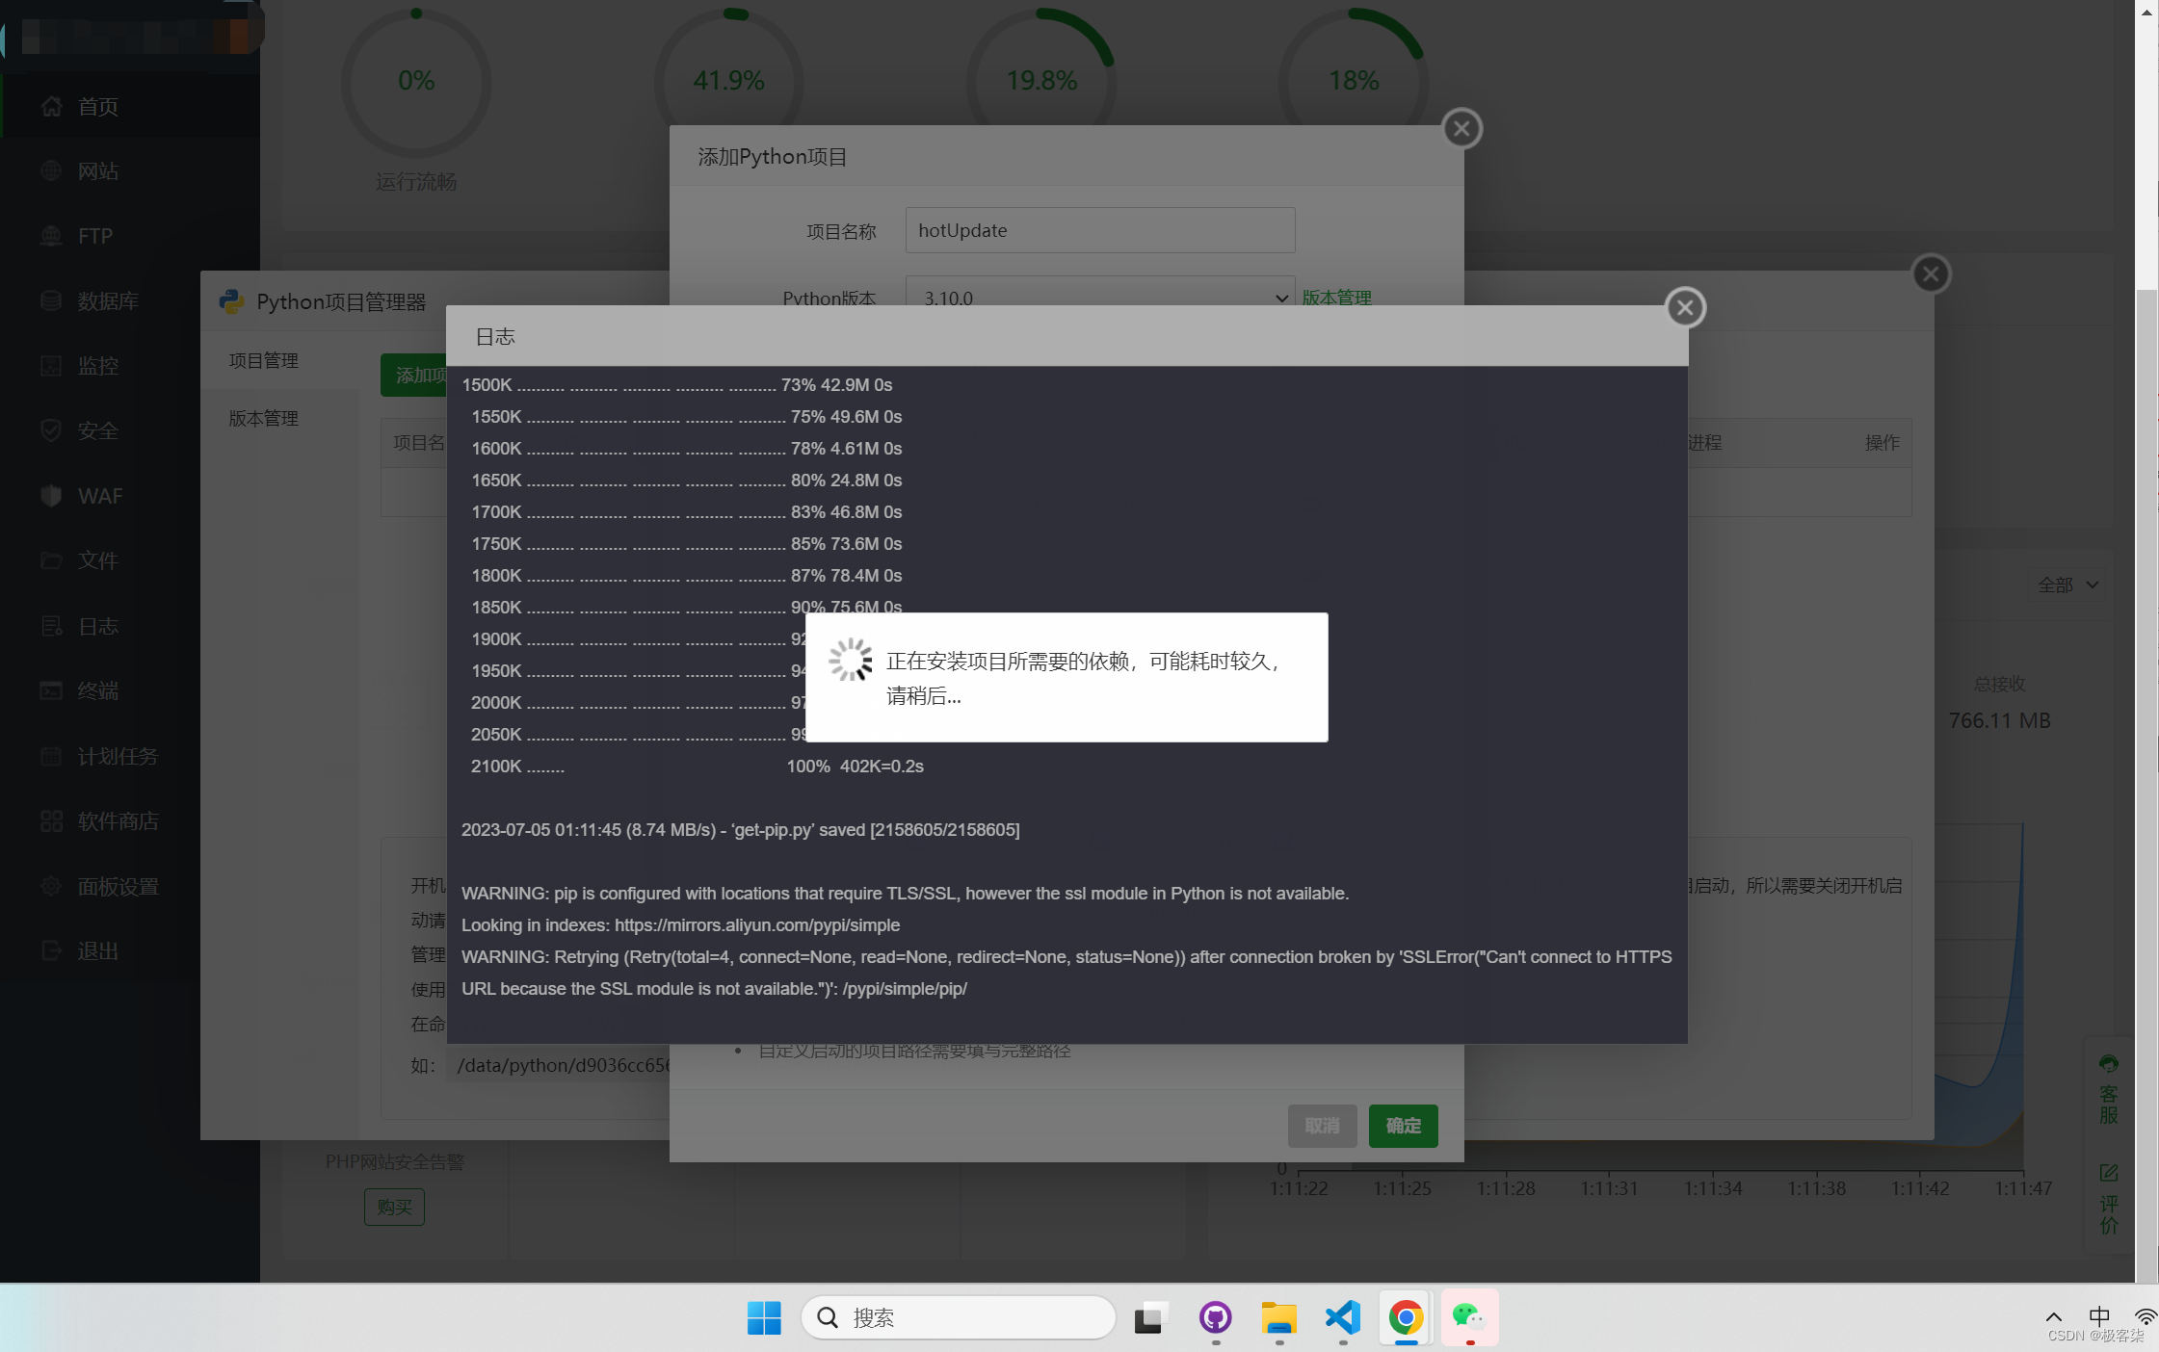Screen dimensions: 2159x1352
Task: Click the grid icon beside 软件商店
Action: [52, 820]
